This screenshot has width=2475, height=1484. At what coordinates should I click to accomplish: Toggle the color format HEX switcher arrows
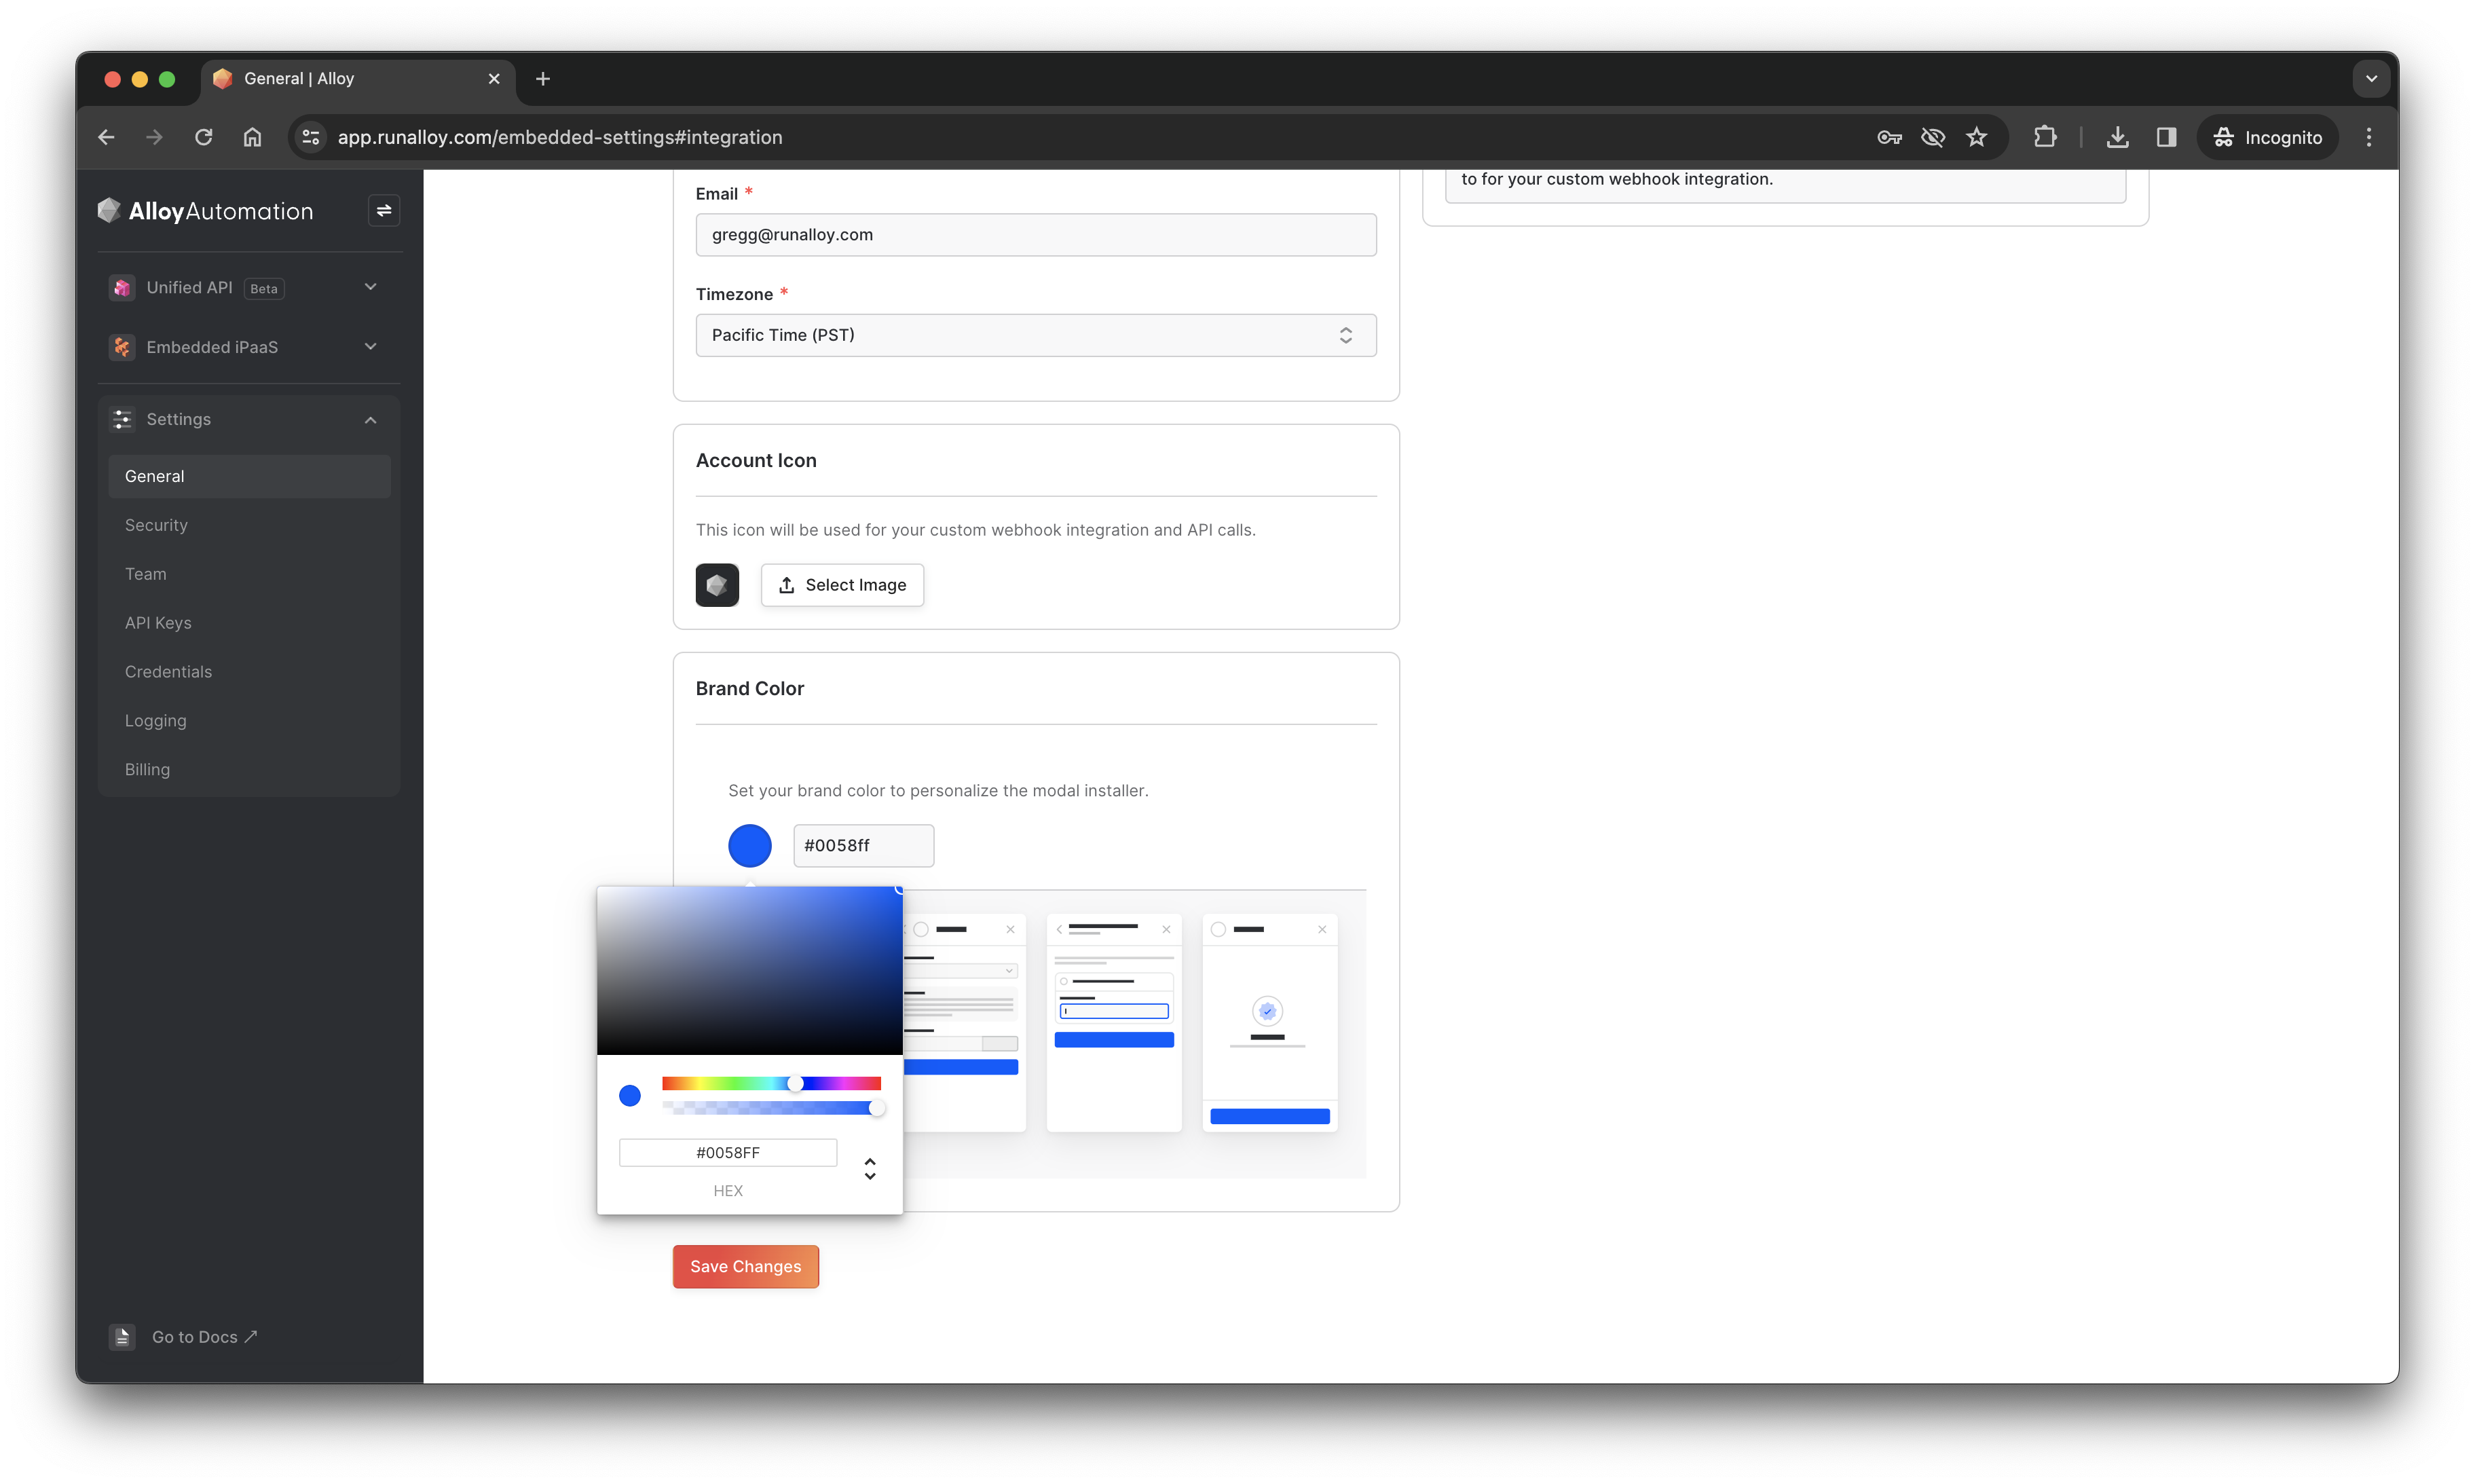(870, 1168)
